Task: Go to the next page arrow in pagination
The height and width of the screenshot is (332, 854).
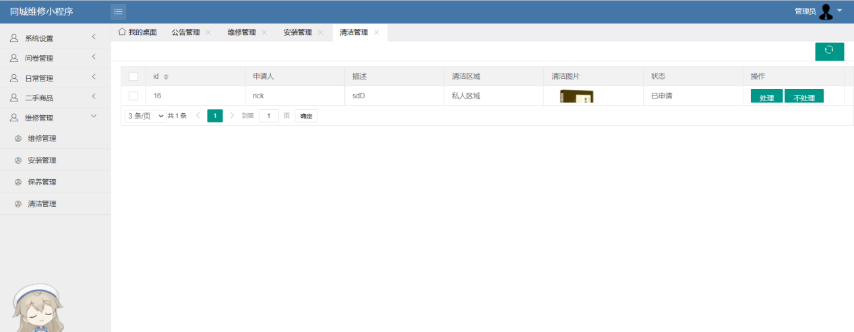Action: tap(232, 116)
